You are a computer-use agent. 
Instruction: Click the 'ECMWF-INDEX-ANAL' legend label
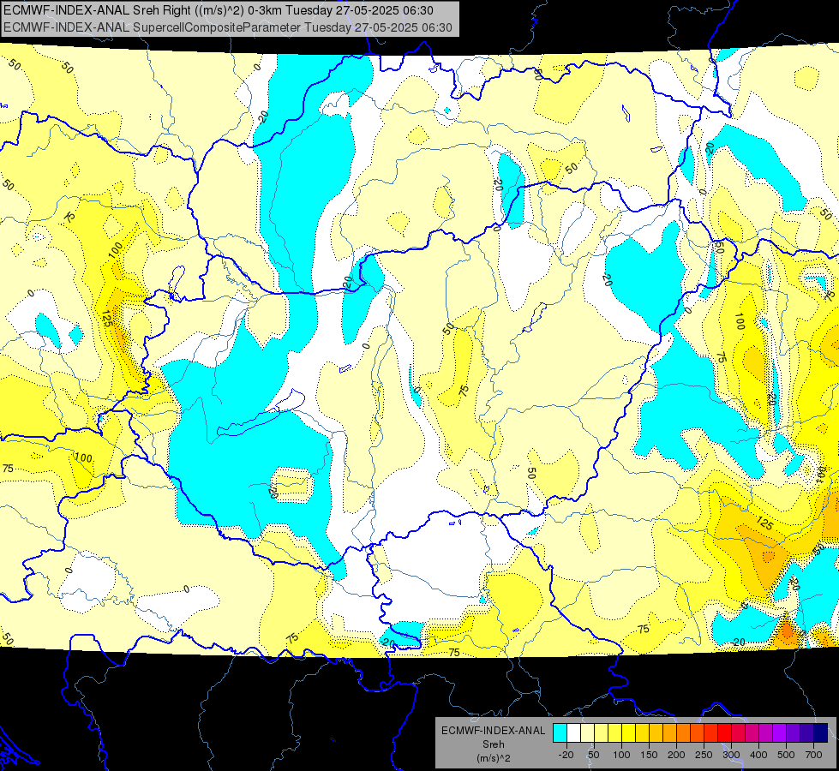tap(494, 731)
